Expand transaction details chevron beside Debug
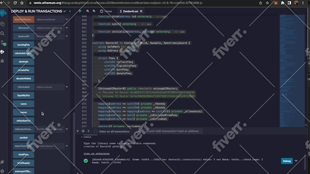The height and width of the screenshot is (174, 310). (296, 161)
